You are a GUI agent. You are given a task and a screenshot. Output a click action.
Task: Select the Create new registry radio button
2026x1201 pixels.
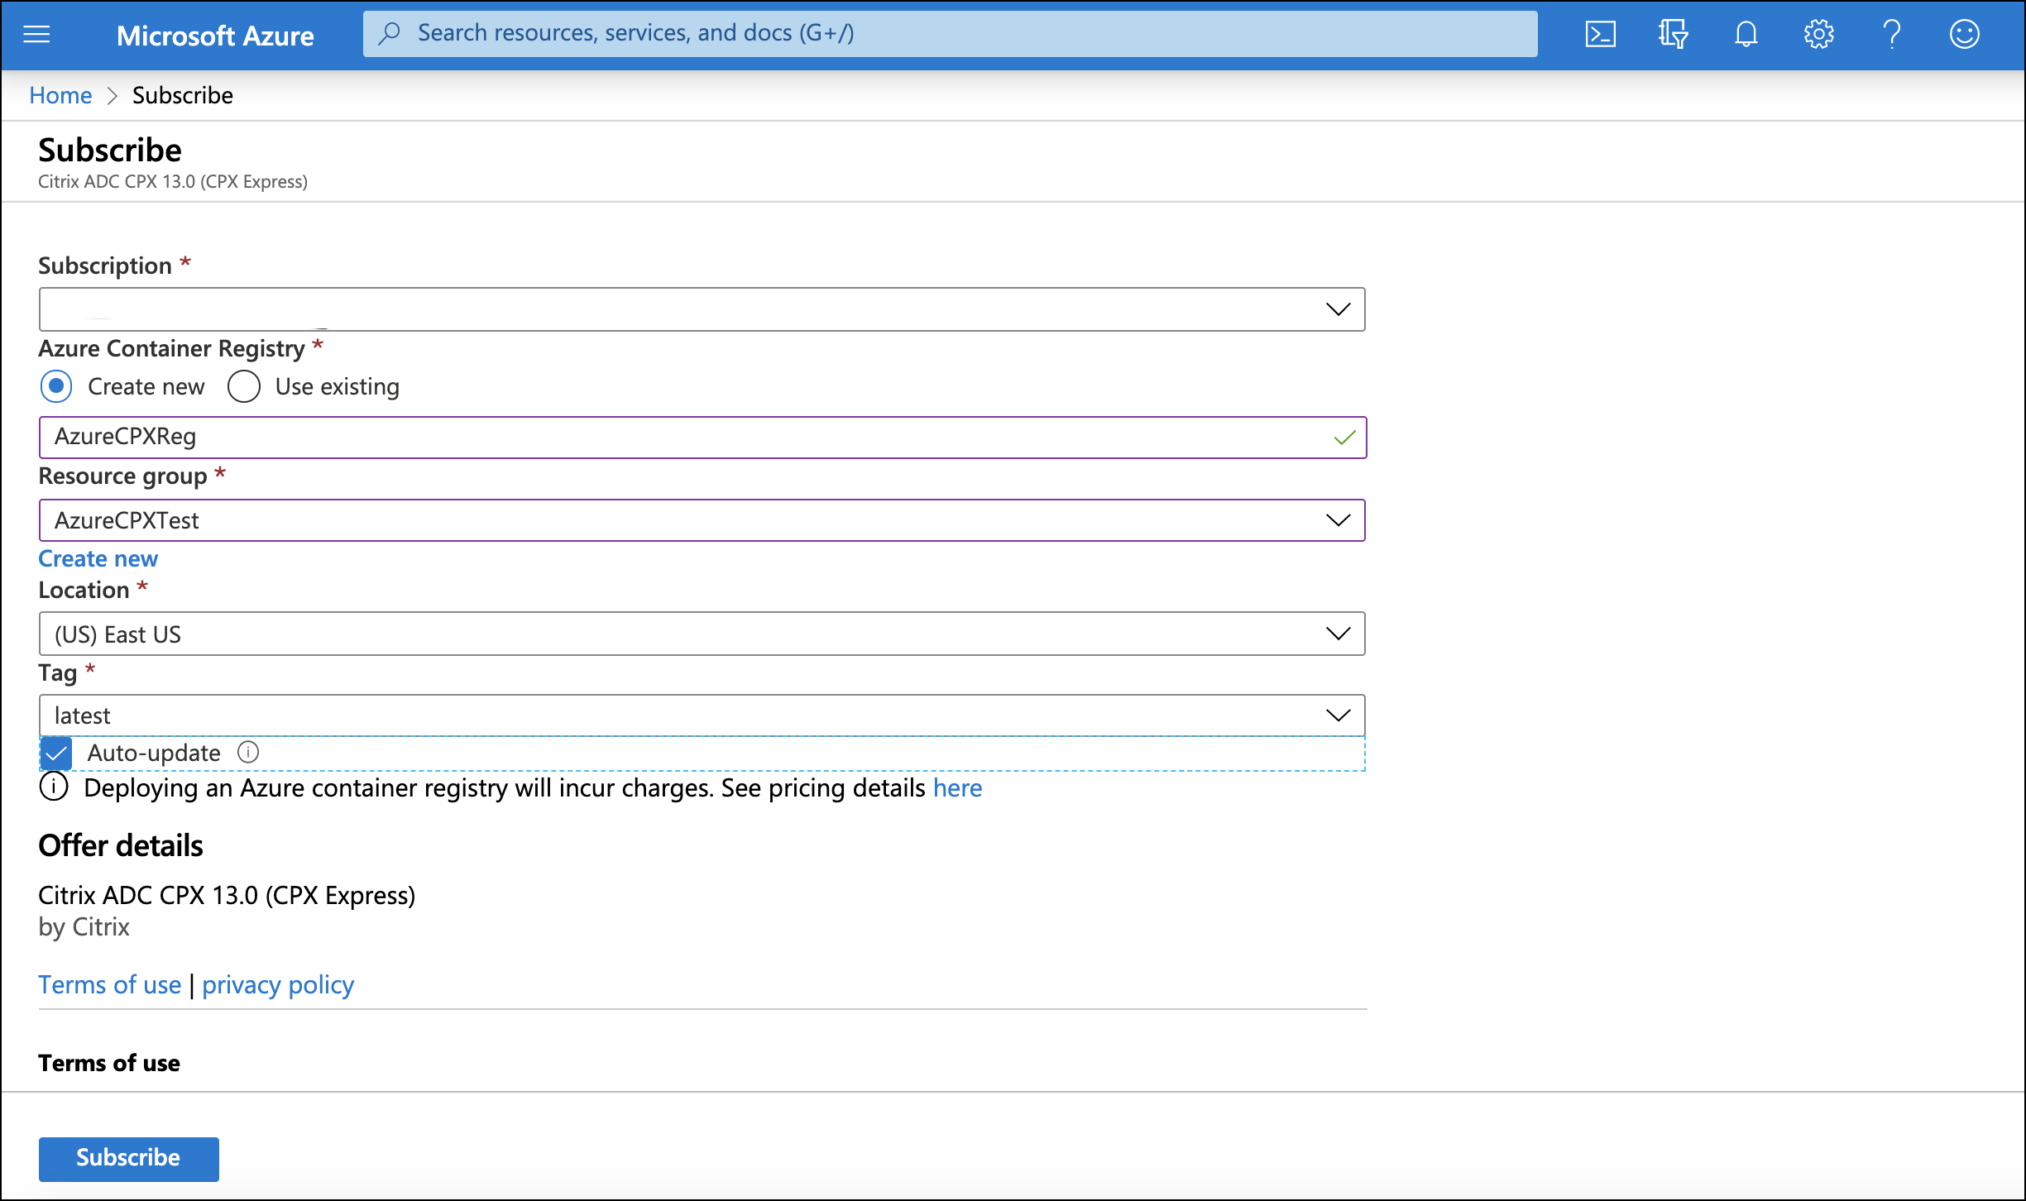point(56,386)
